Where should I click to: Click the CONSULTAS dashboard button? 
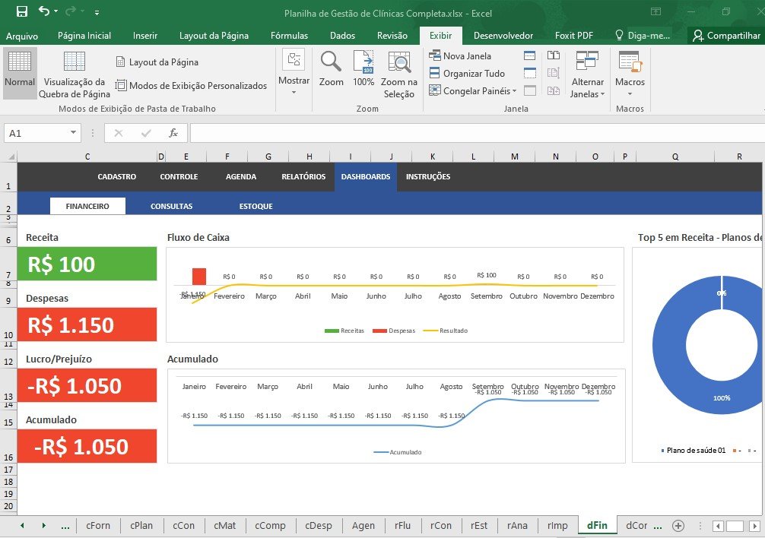click(171, 206)
